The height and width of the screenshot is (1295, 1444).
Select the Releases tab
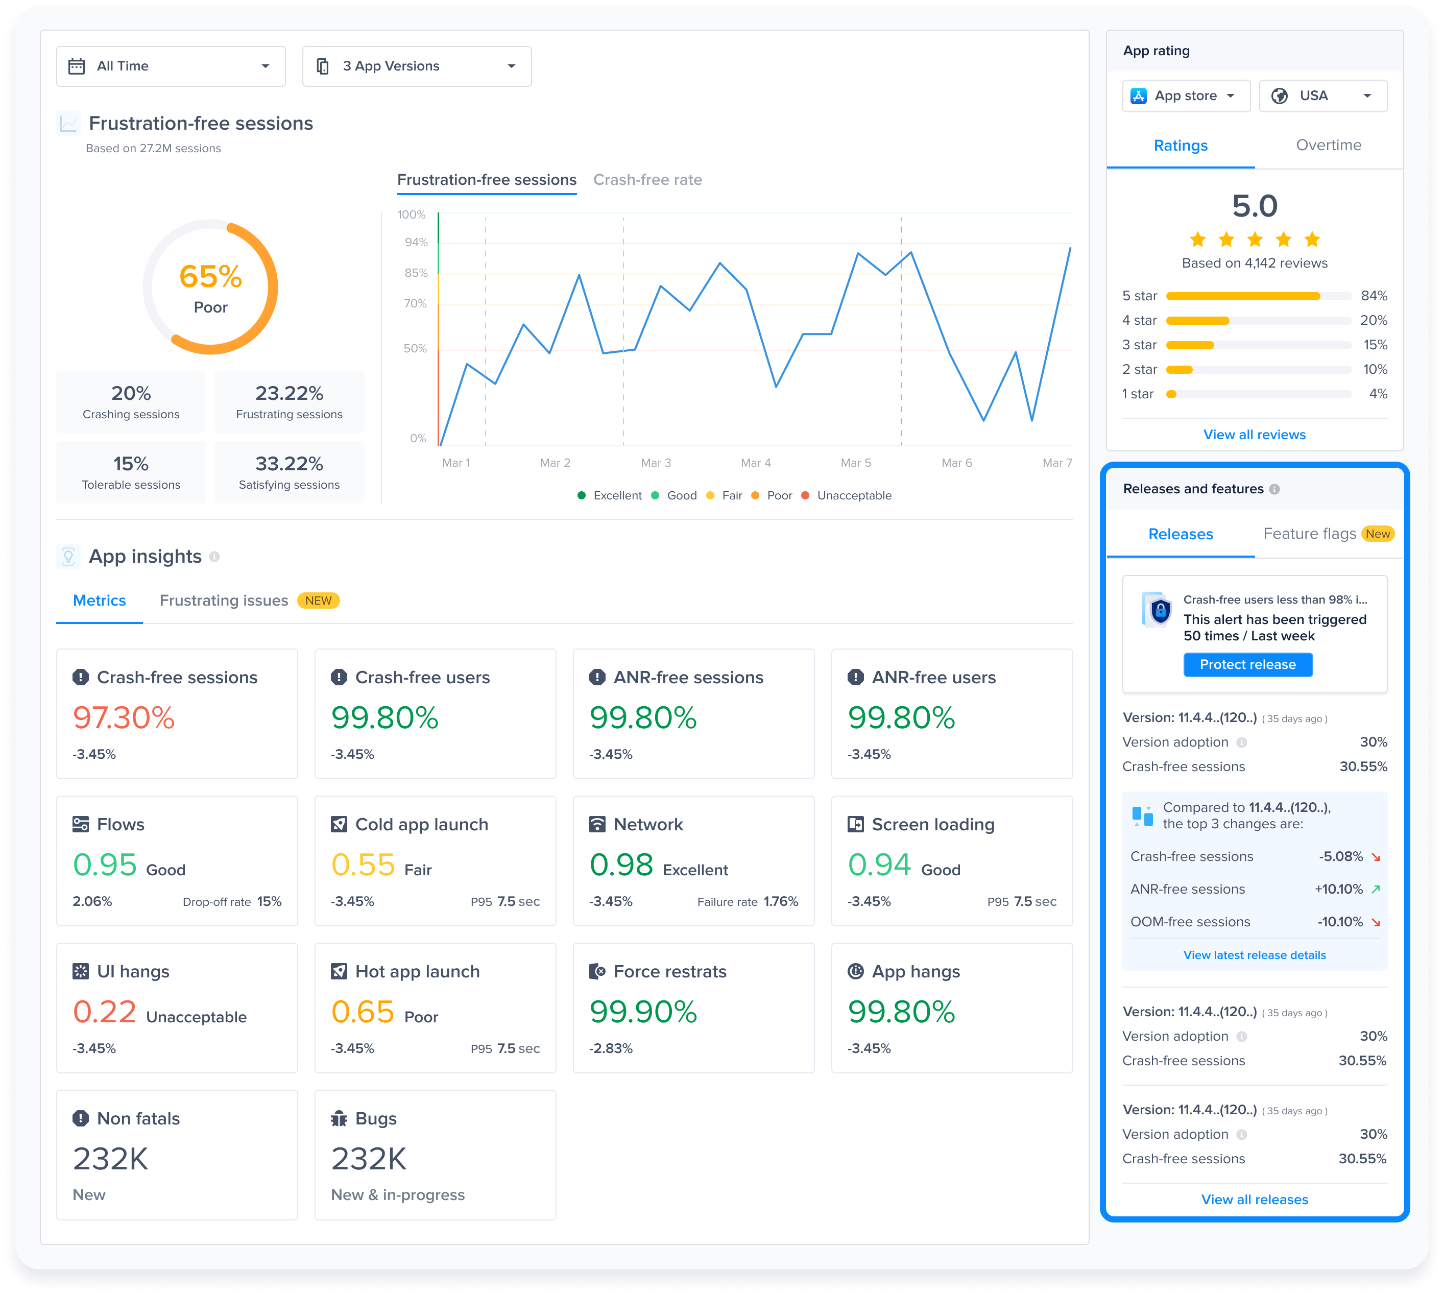1180,534
